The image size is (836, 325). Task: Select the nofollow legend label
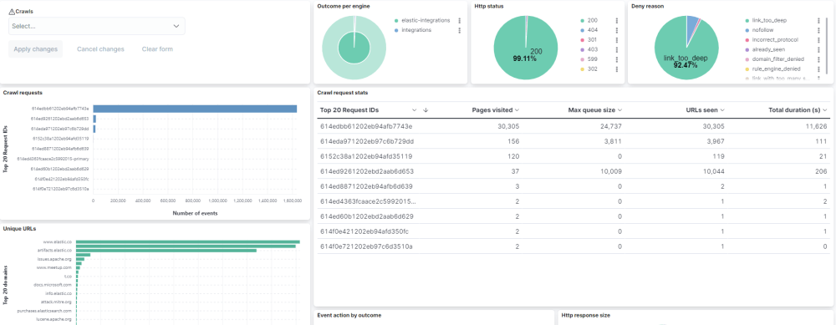[762, 30]
